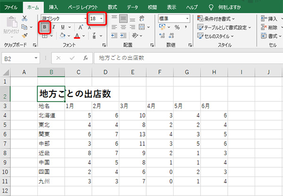Click the percent style icon
Viewport: 283px width, 196px height.
pyautogui.click(x=177, y=27)
